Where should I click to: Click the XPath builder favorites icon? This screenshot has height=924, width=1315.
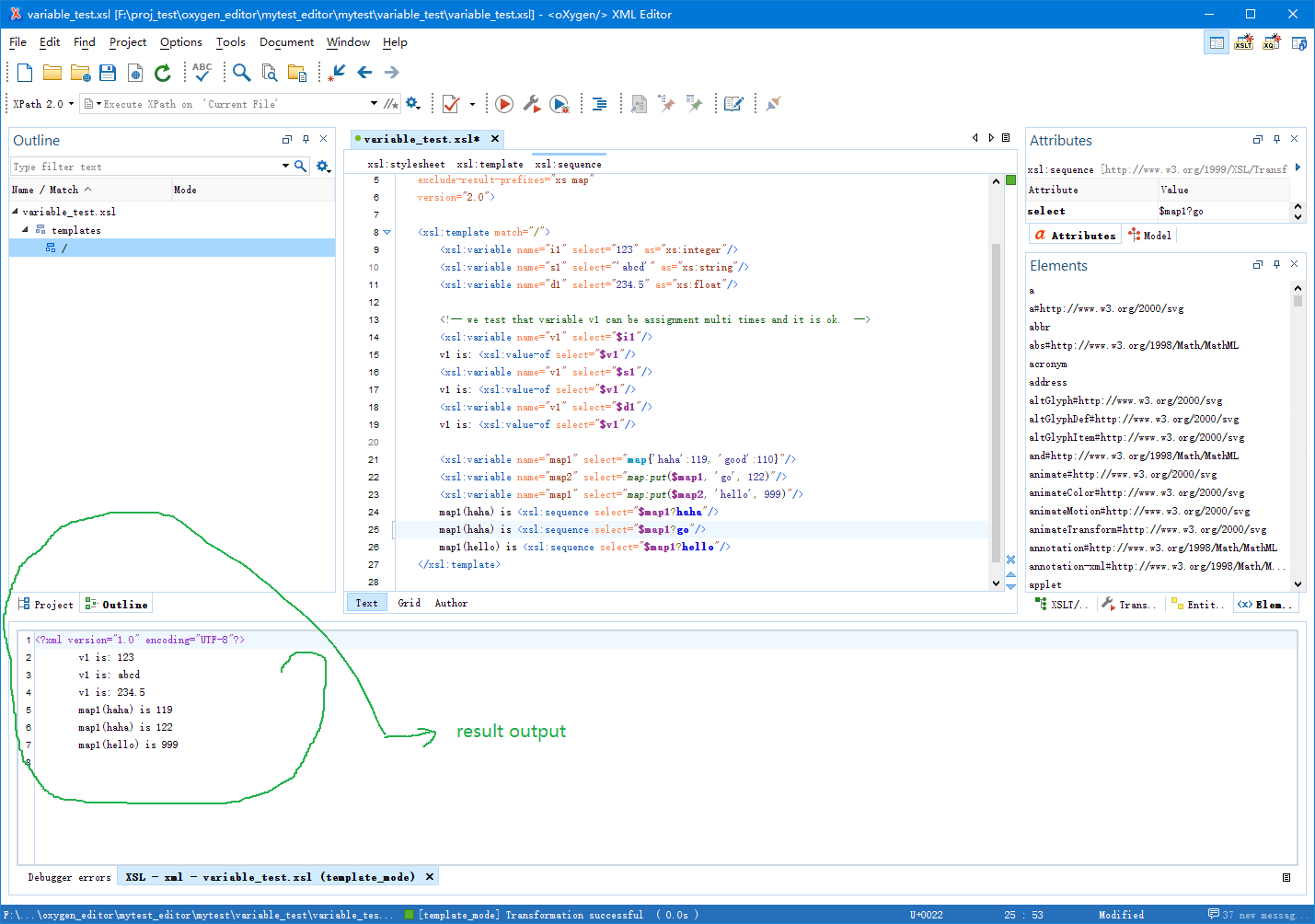391,104
